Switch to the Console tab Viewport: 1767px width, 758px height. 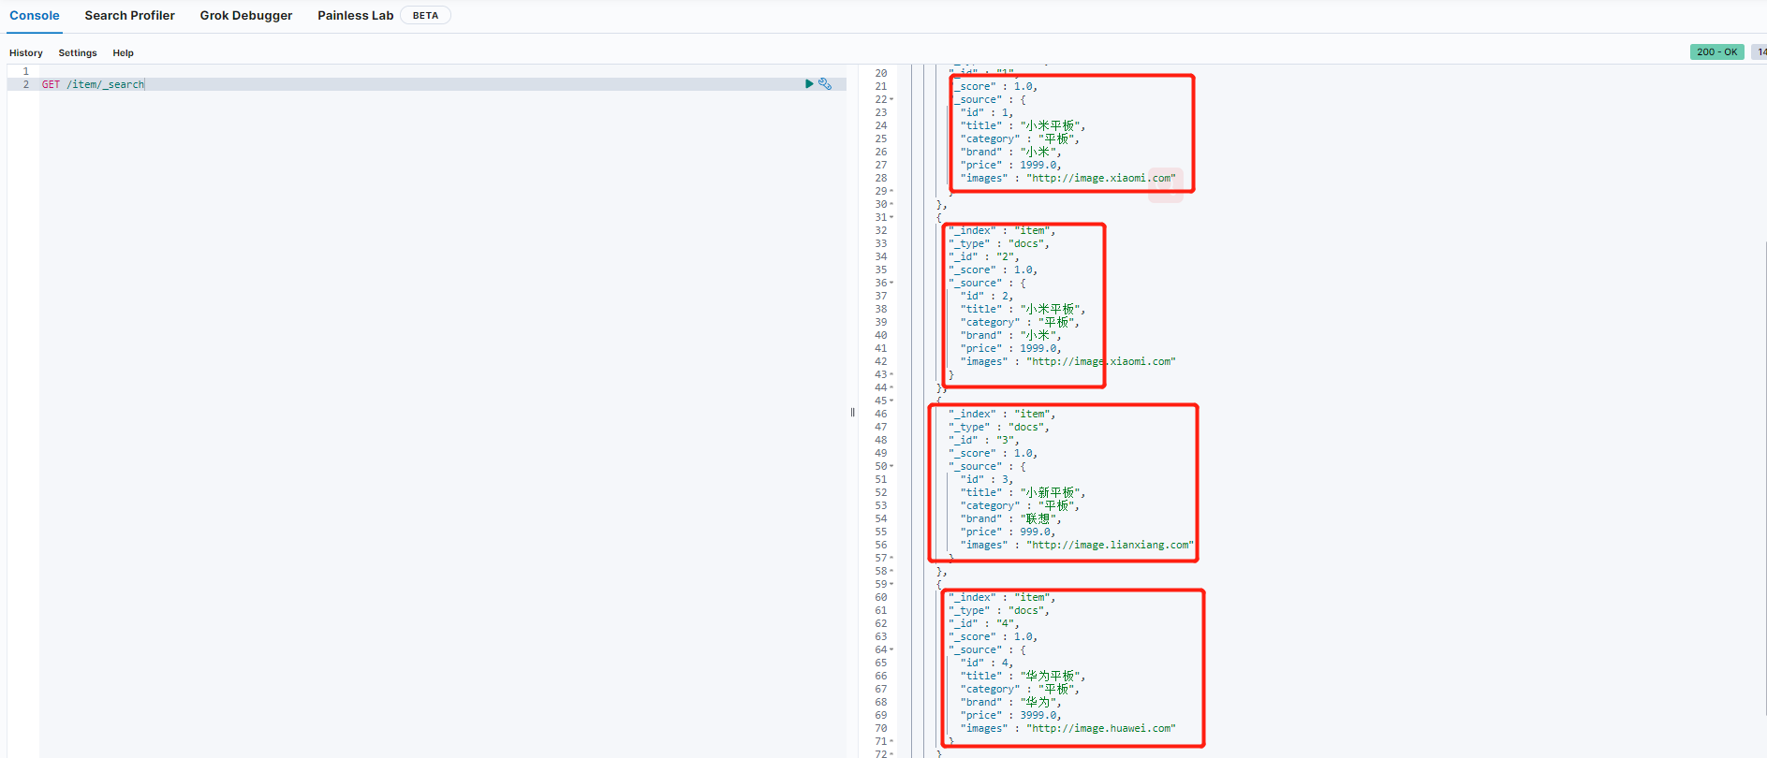(35, 16)
